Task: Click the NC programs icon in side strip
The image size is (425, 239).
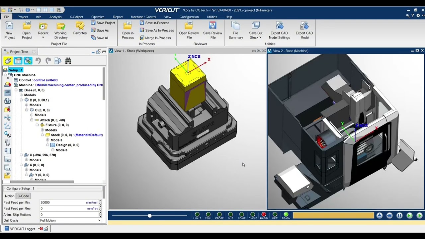Action: [7, 159]
